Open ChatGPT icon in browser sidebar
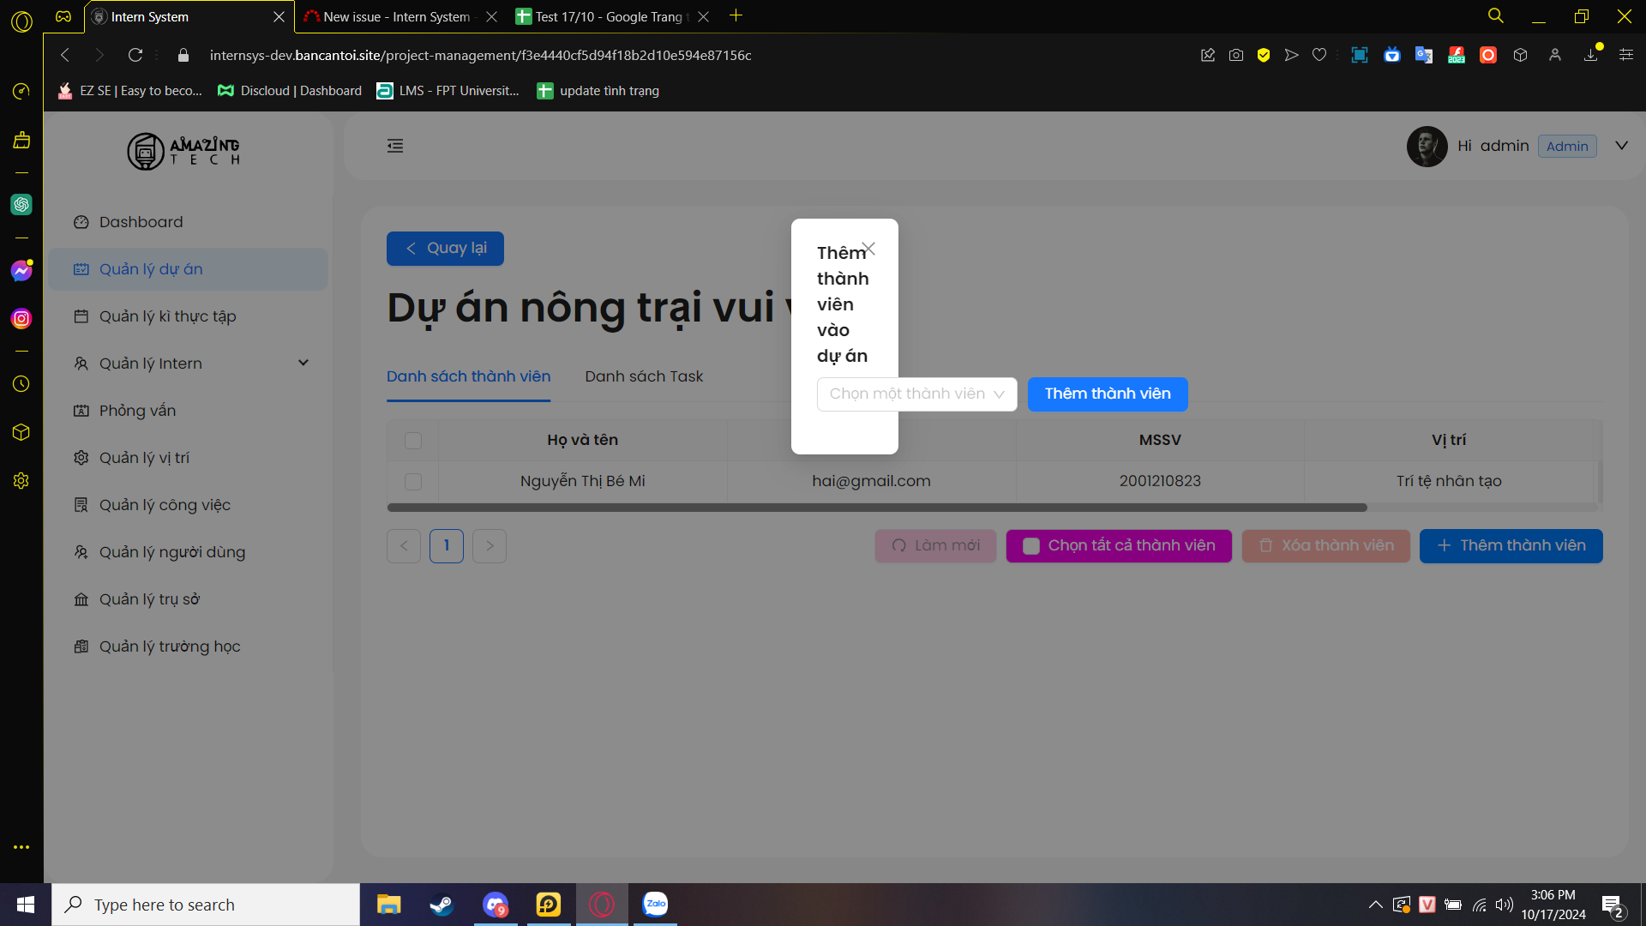 pyautogui.click(x=21, y=204)
